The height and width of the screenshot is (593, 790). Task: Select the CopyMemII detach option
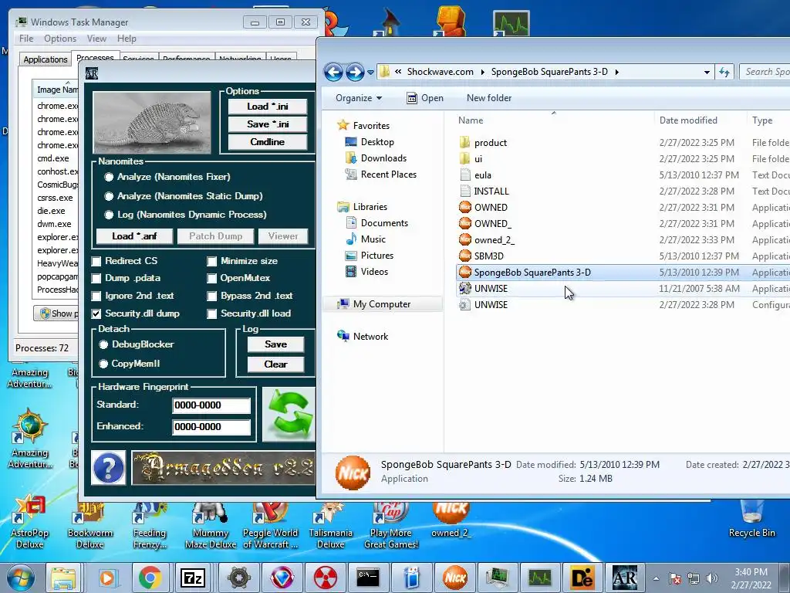coord(104,364)
